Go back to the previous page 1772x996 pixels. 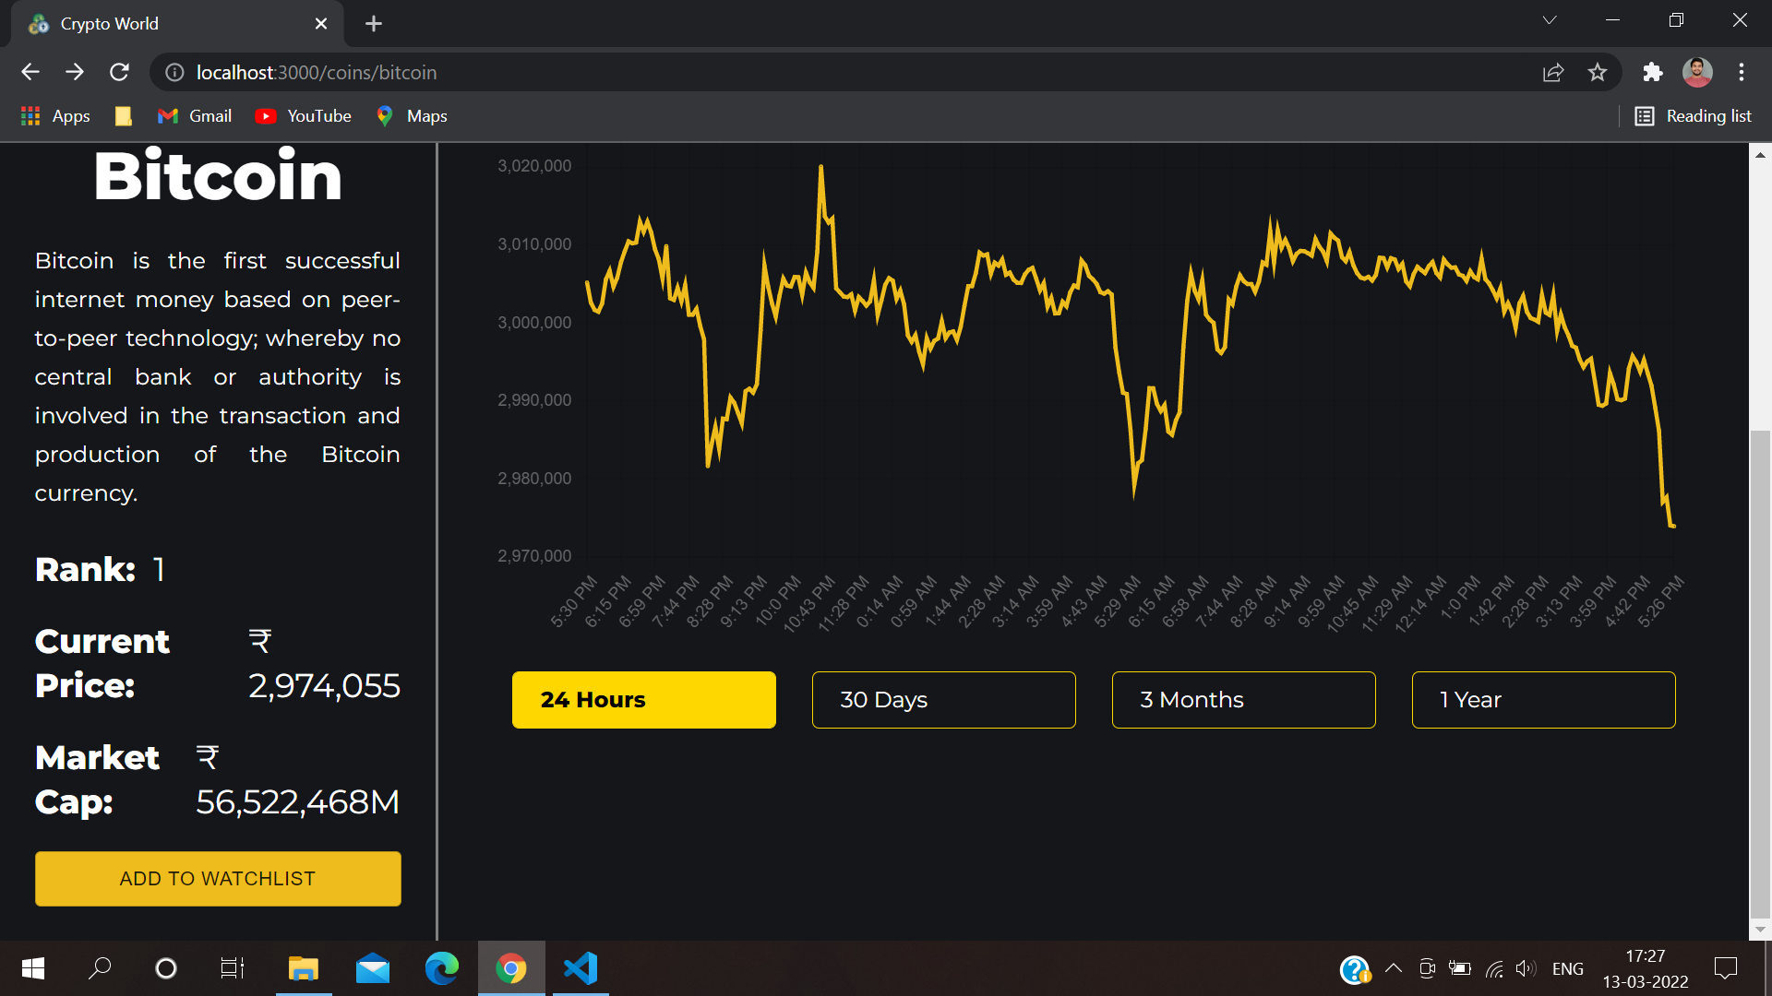point(30,72)
